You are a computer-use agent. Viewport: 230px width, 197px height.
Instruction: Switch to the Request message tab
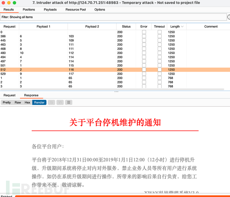[x=9, y=95]
